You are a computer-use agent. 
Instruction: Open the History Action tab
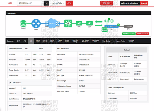(x=120, y=41)
